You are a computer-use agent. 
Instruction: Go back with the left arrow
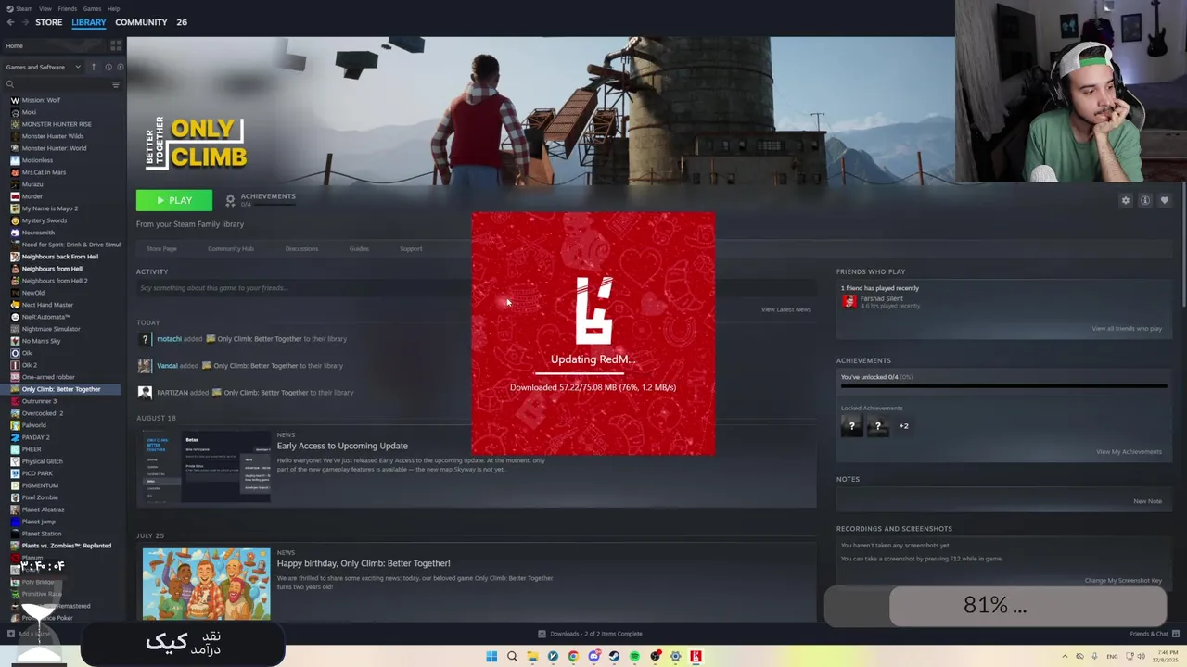pyautogui.click(x=10, y=22)
